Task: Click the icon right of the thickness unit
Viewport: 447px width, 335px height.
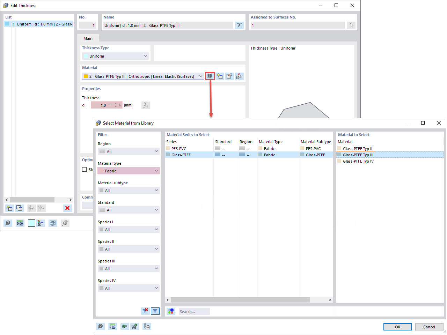Action: (x=146, y=105)
